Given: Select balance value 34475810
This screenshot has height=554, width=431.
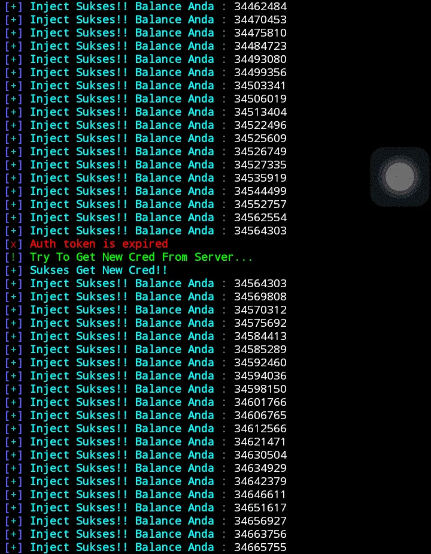Looking at the screenshot, I should point(260,33).
